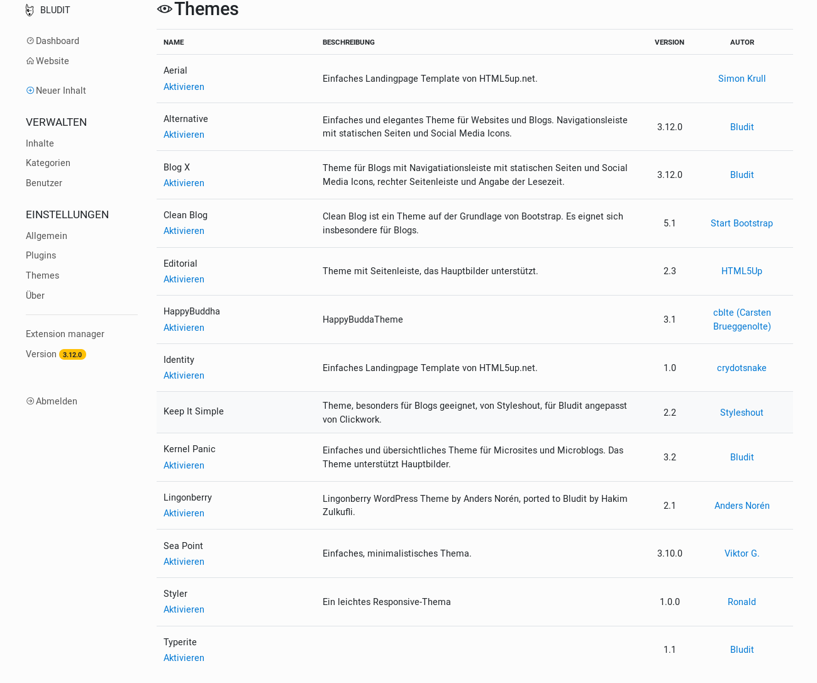Open Viktor G. author link

[742, 553]
